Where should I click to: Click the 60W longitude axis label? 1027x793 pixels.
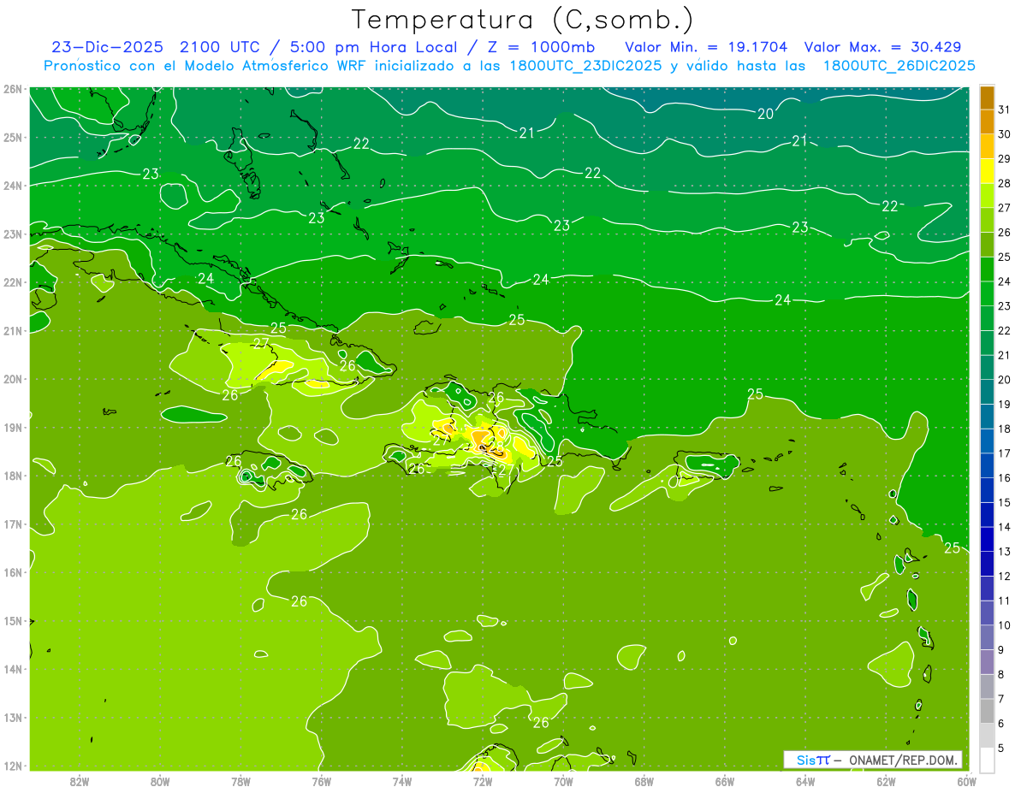point(966,781)
